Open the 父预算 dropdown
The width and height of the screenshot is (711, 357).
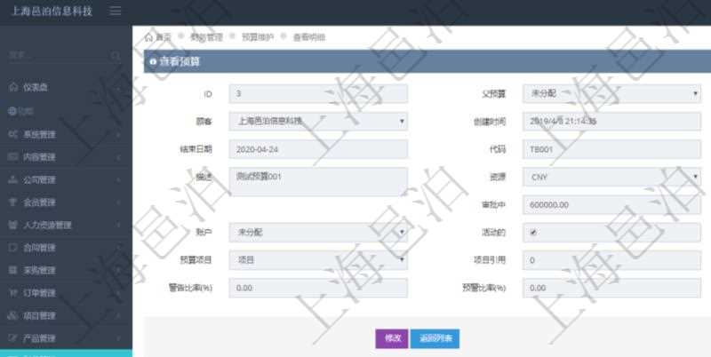click(611, 93)
